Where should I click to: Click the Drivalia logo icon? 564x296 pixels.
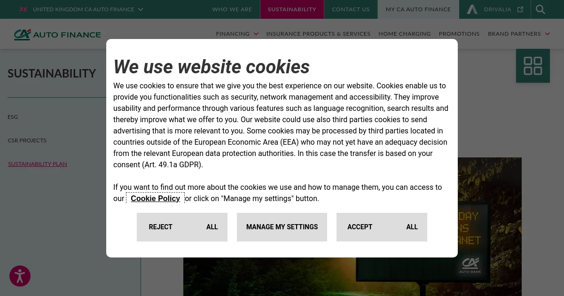click(x=472, y=9)
